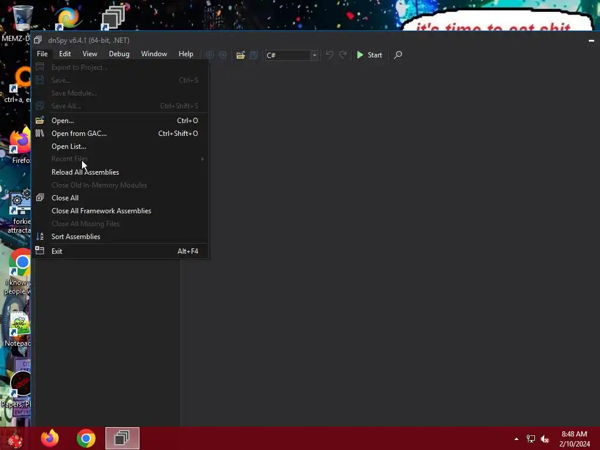Viewport: 600px width, 450px height.
Task: Click the File menu
Action: coord(42,54)
